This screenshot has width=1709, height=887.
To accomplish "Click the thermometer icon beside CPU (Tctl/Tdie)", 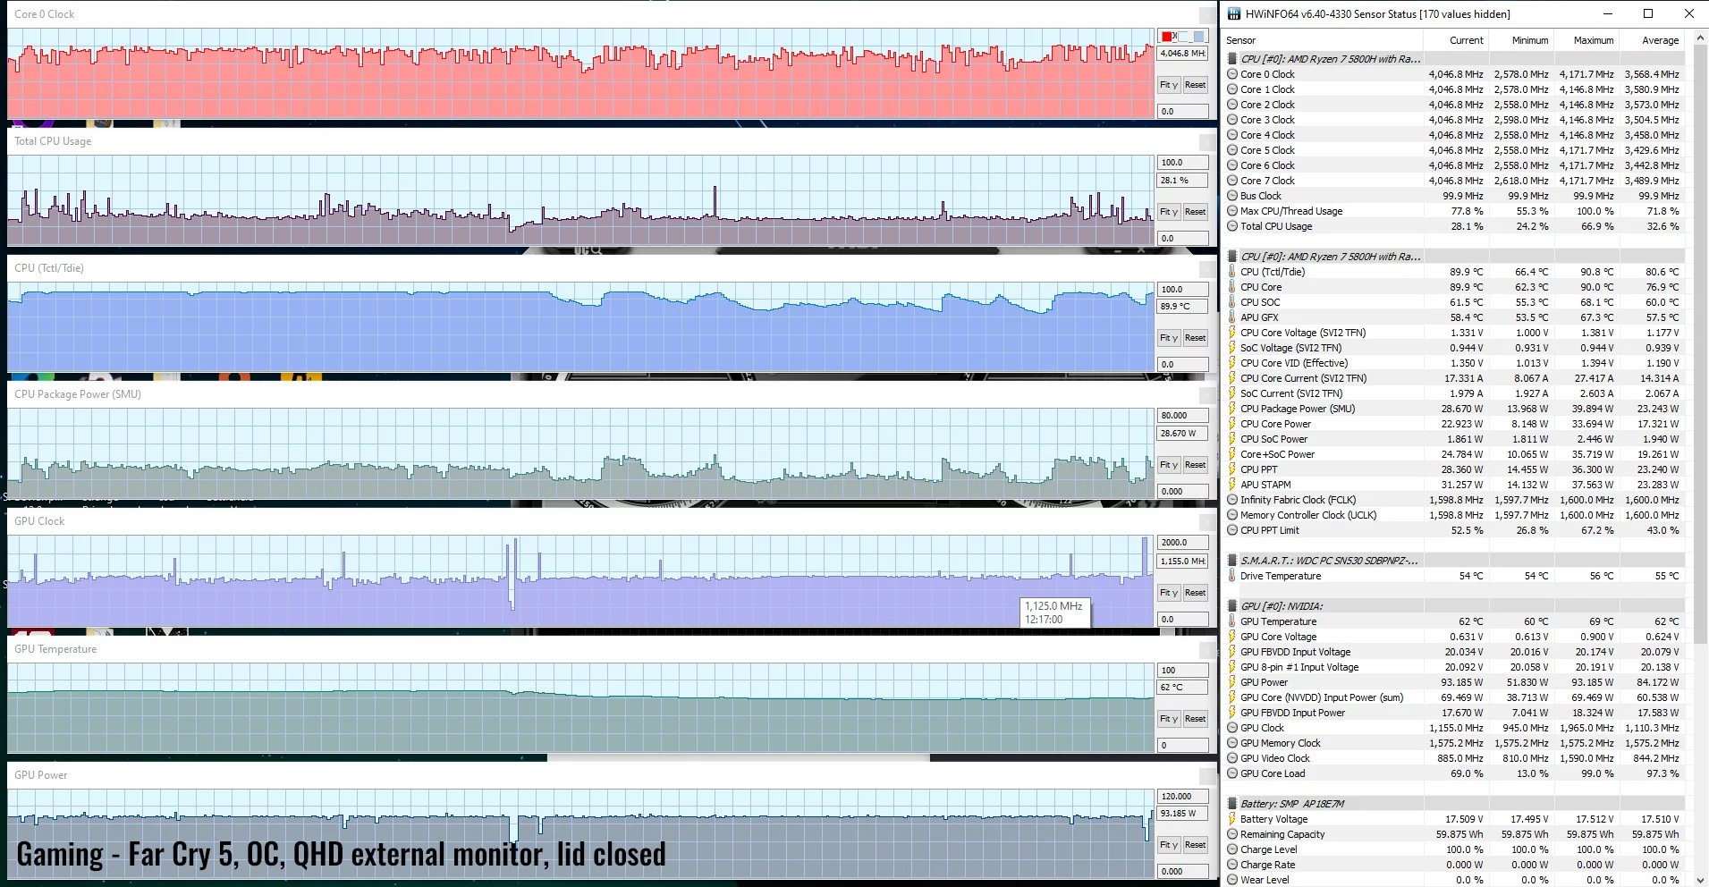I will 1232,272.
